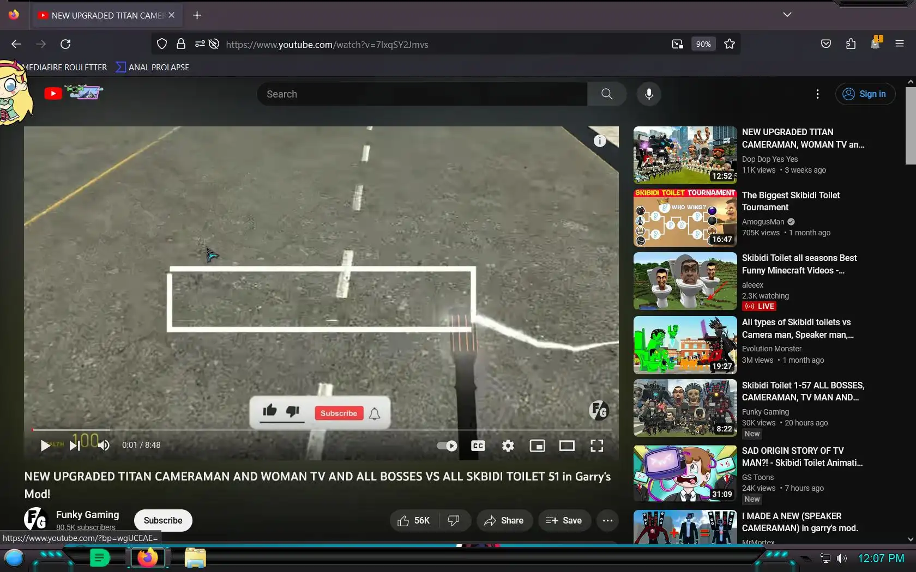916x572 pixels.
Task: Open the 12:07 PM taskbar clock
Action: tap(881, 558)
